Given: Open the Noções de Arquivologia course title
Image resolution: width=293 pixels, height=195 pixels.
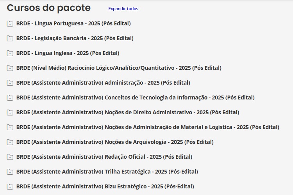Looking at the screenshot, I should pos(115,142).
